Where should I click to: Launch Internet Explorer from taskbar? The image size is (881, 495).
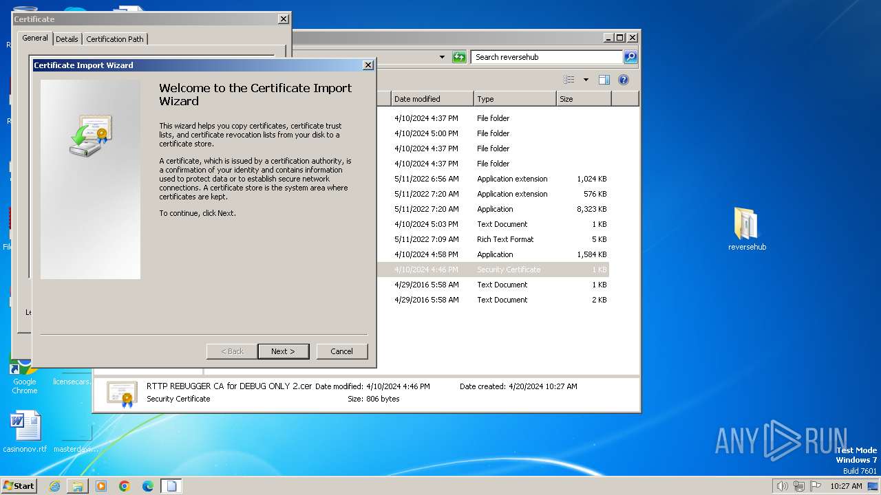54,486
